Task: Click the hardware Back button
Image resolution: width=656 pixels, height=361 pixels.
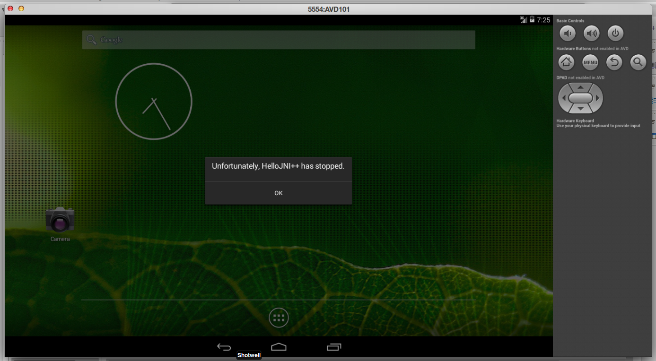Action: point(614,62)
